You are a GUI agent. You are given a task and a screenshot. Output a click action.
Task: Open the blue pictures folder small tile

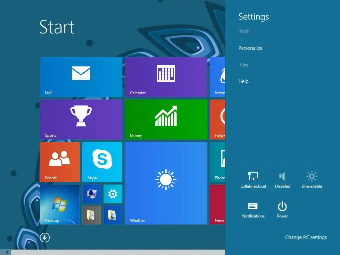(113, 215)
